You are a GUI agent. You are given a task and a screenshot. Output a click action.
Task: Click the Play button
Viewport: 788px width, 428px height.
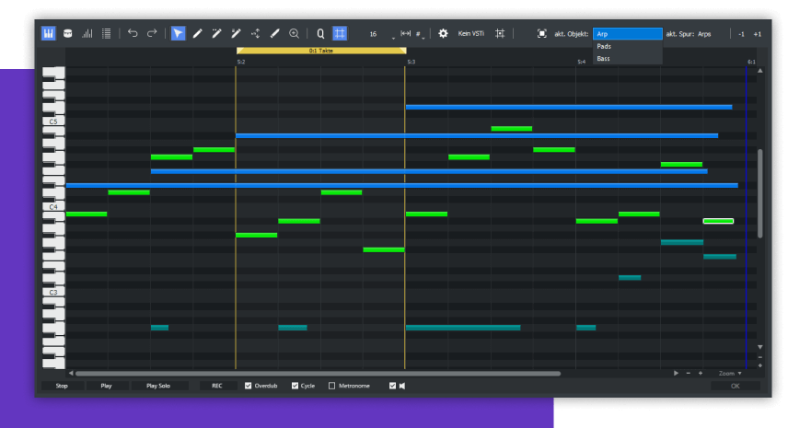coord(106,386)
